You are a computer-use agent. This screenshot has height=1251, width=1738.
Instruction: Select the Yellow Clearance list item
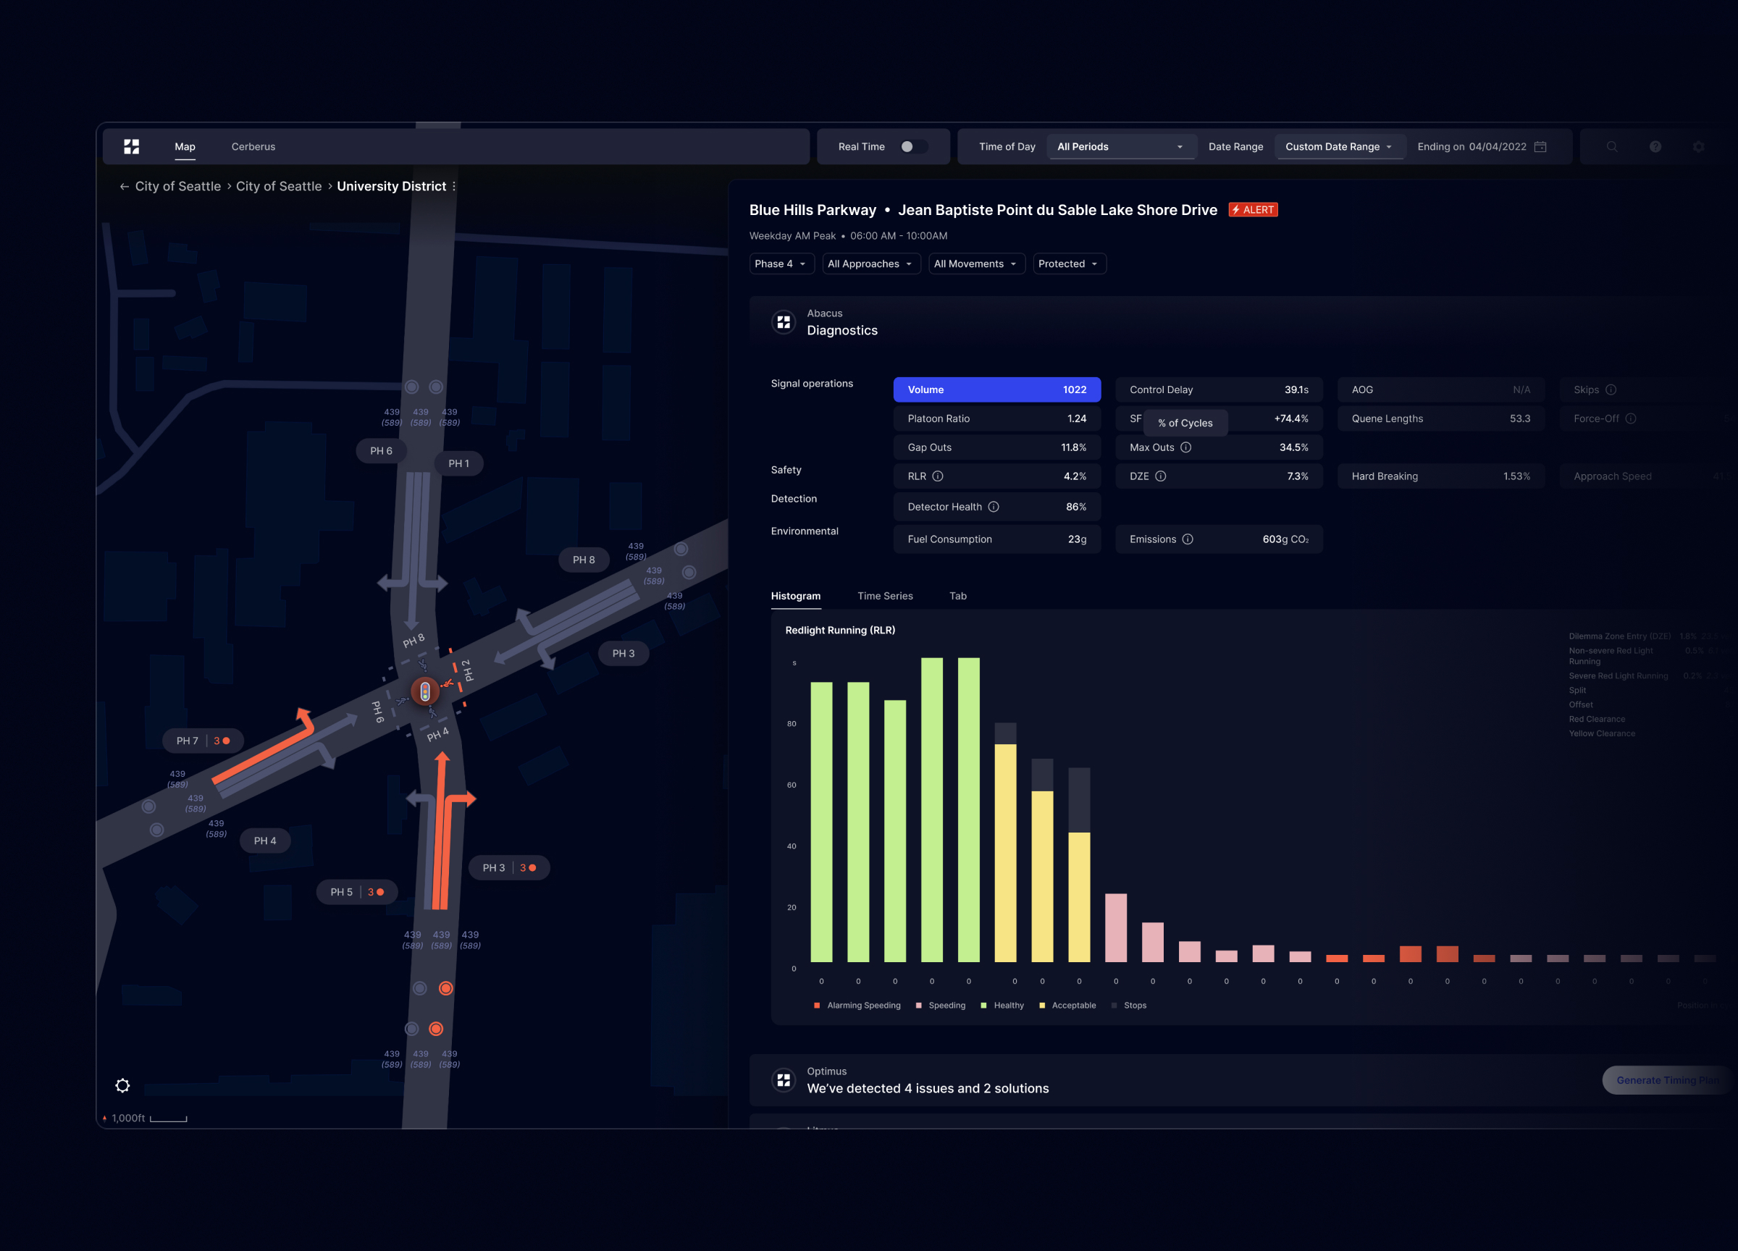coord(1602,734)
